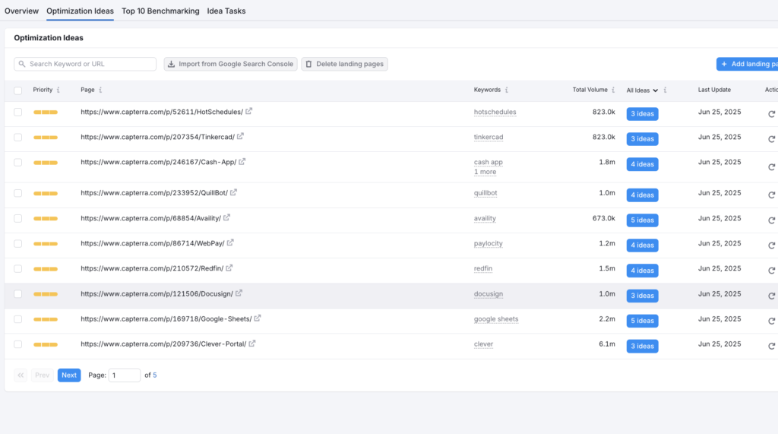Open external link icon for Cash-App URL
The image size is (778, 434).
242,161
